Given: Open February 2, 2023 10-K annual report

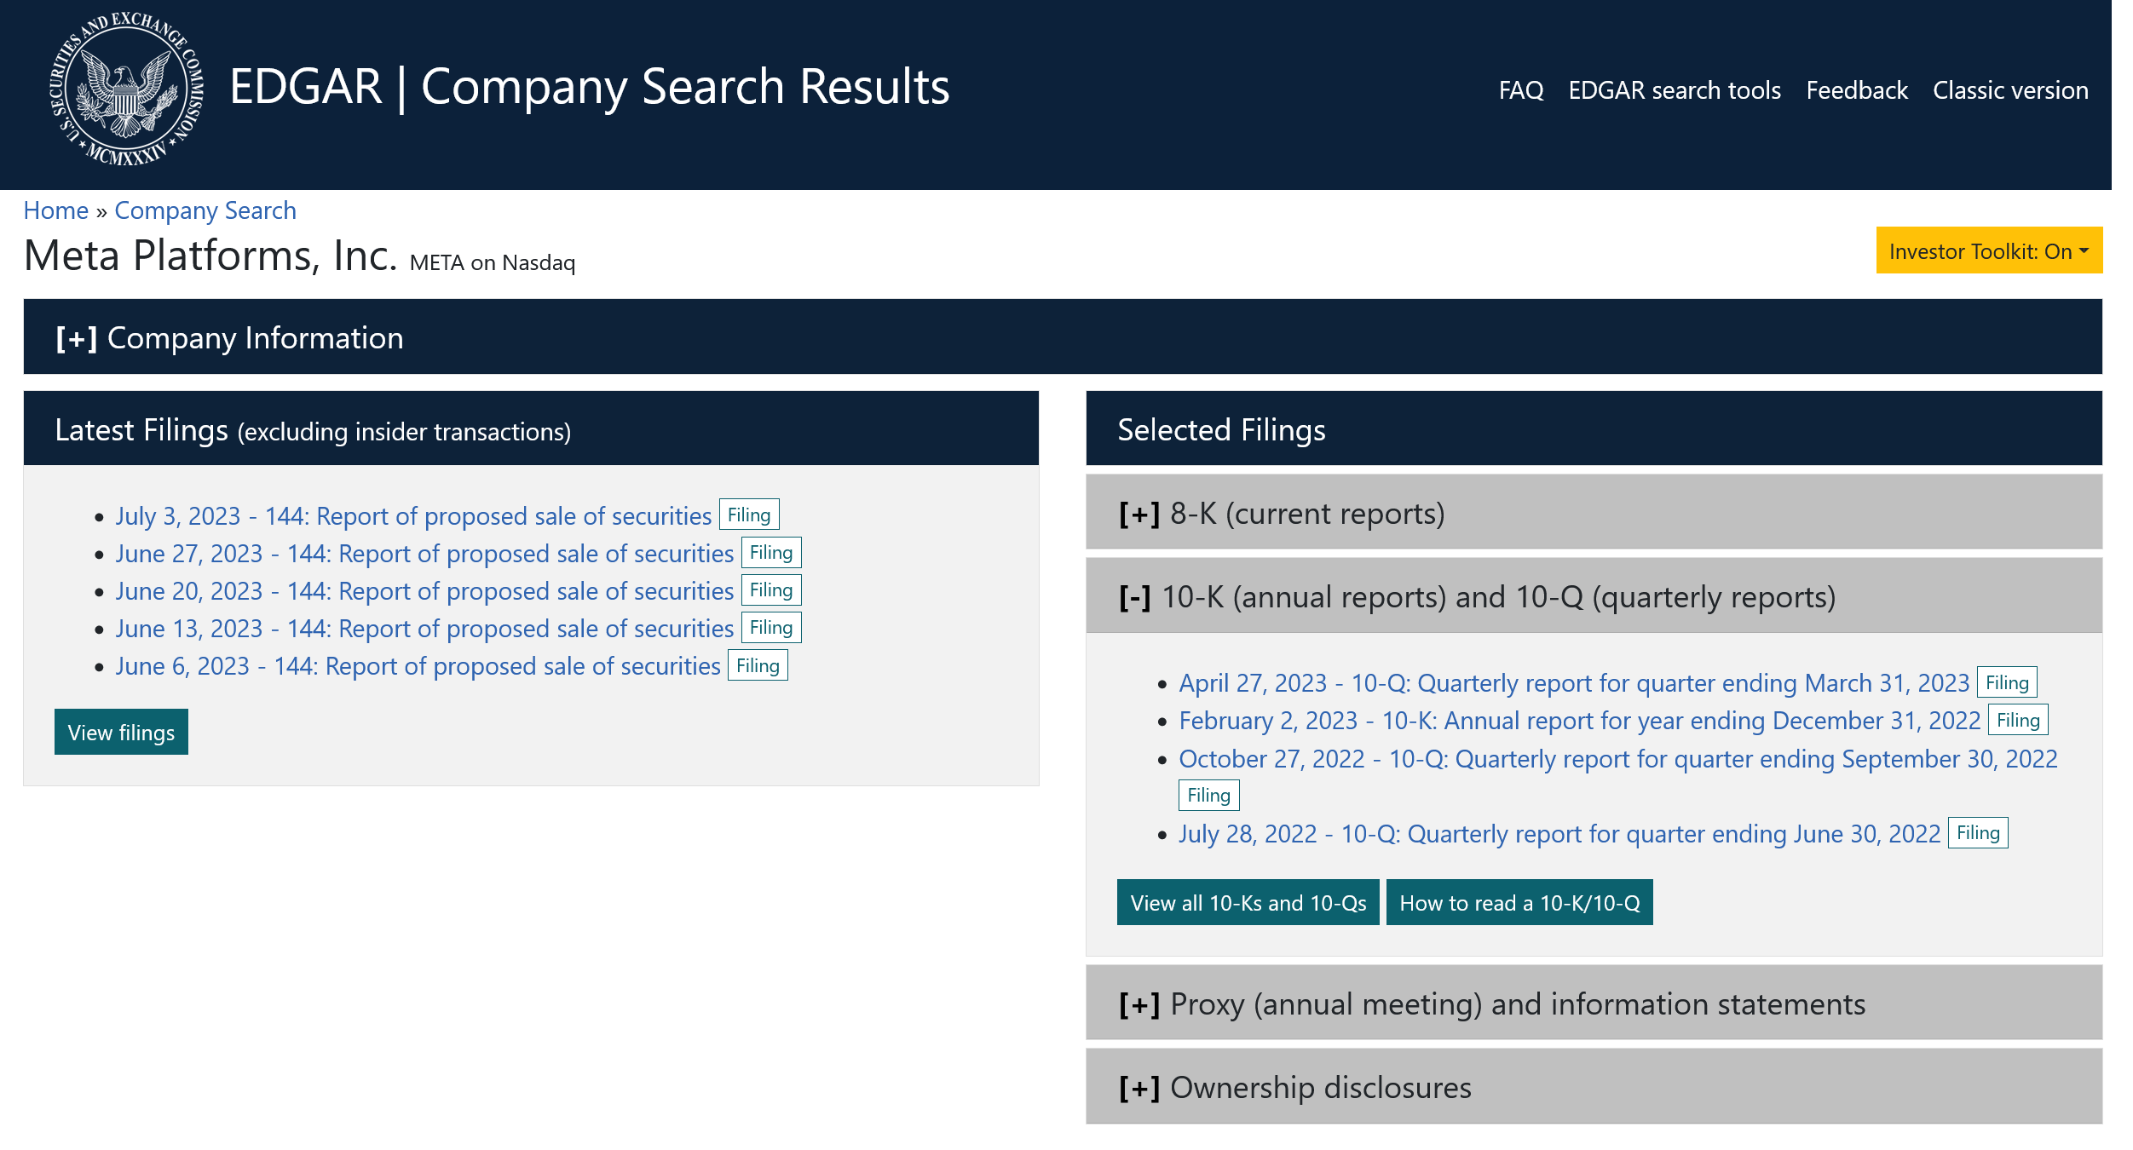Looking at the screenshot, I should (1579, 721).
